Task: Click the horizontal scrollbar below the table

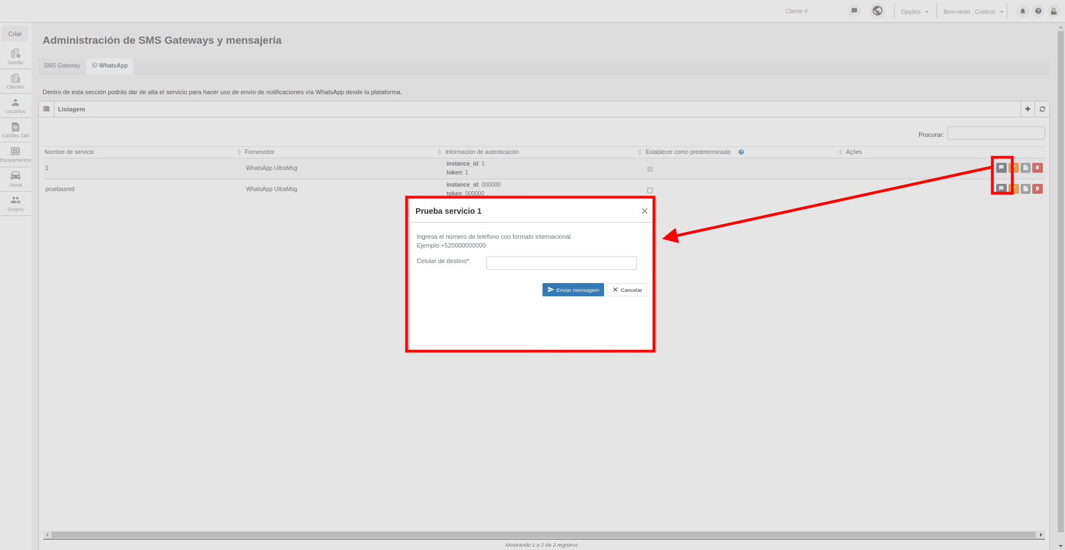Action: coord(544,534)
